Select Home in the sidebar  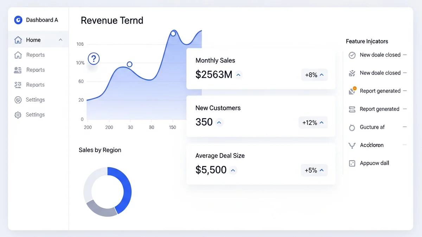(33, 40)
